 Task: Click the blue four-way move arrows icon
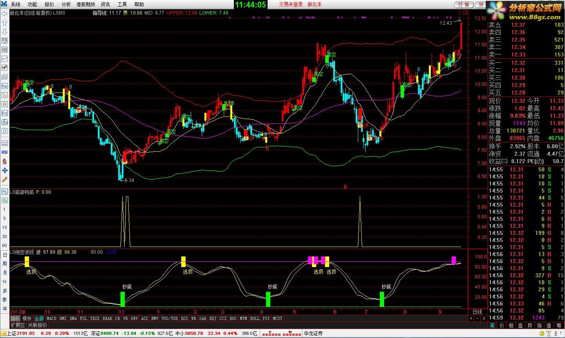pos(5,170)
